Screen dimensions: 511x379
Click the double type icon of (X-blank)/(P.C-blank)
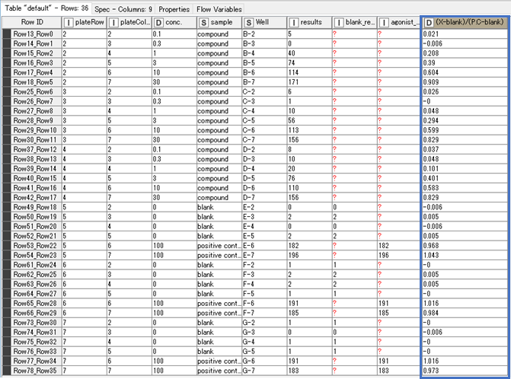[429, 23]
